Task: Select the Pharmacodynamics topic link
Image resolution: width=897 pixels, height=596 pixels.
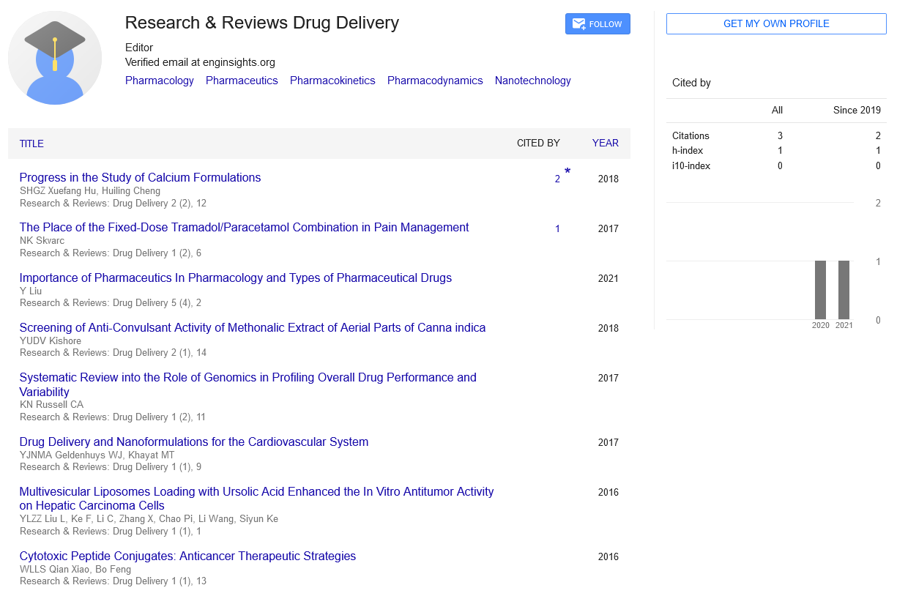Action: [435, 81]
